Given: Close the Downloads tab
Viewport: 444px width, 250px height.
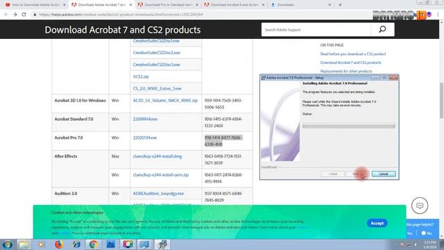Looking at the screenshot, I should [330, 5].
